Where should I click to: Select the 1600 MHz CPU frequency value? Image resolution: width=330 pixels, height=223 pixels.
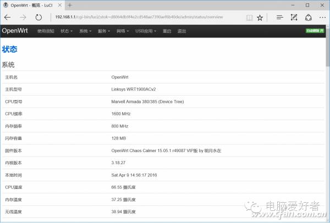tap(121, 114)
